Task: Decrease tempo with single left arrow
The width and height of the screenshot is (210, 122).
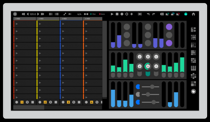Action: click(x=28, y=14)
